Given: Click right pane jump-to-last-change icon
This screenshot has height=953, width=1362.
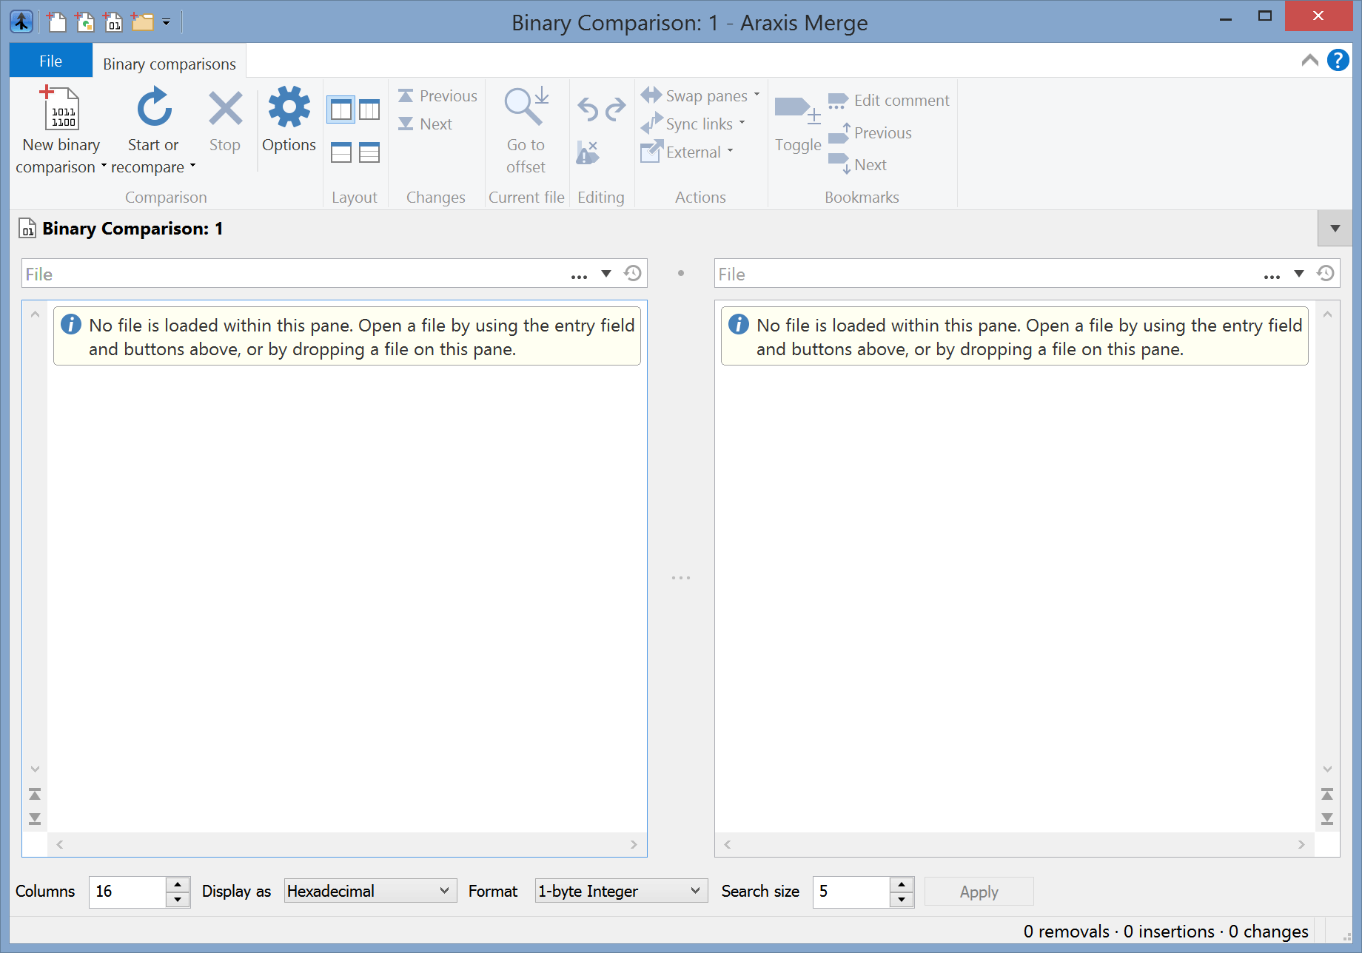Looking at the screenshot, I should tap(1327, 818).
